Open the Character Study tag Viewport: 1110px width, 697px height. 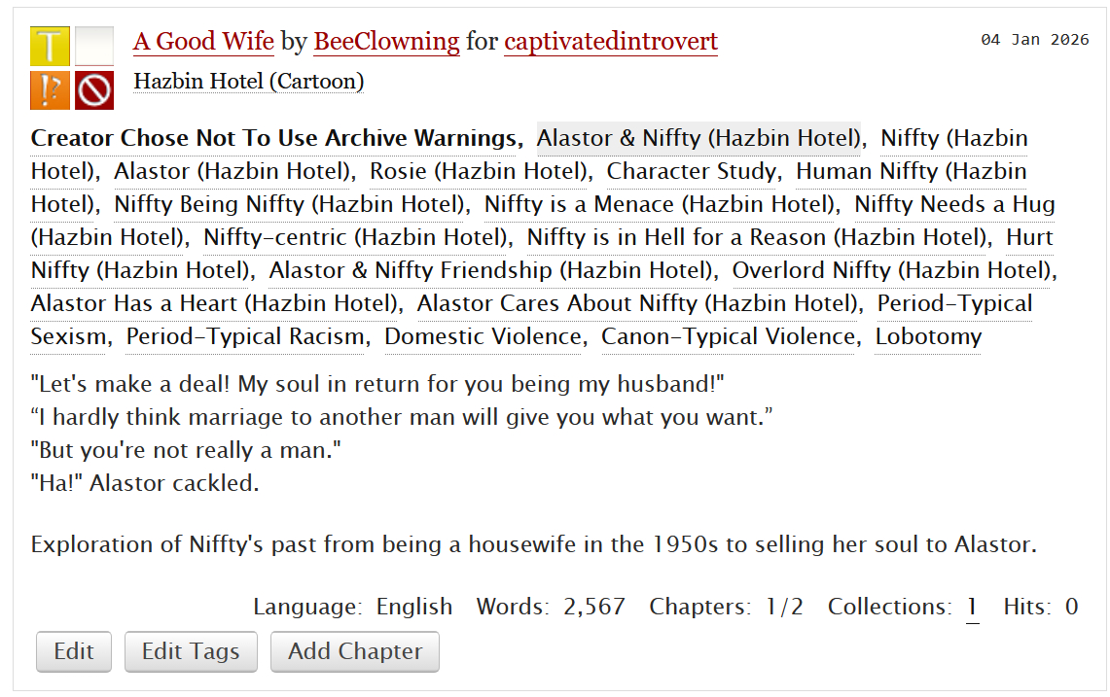coord(692,171)
